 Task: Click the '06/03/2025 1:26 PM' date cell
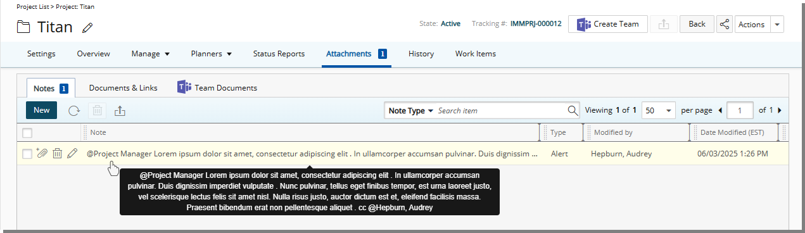click(x=732, y=153)
